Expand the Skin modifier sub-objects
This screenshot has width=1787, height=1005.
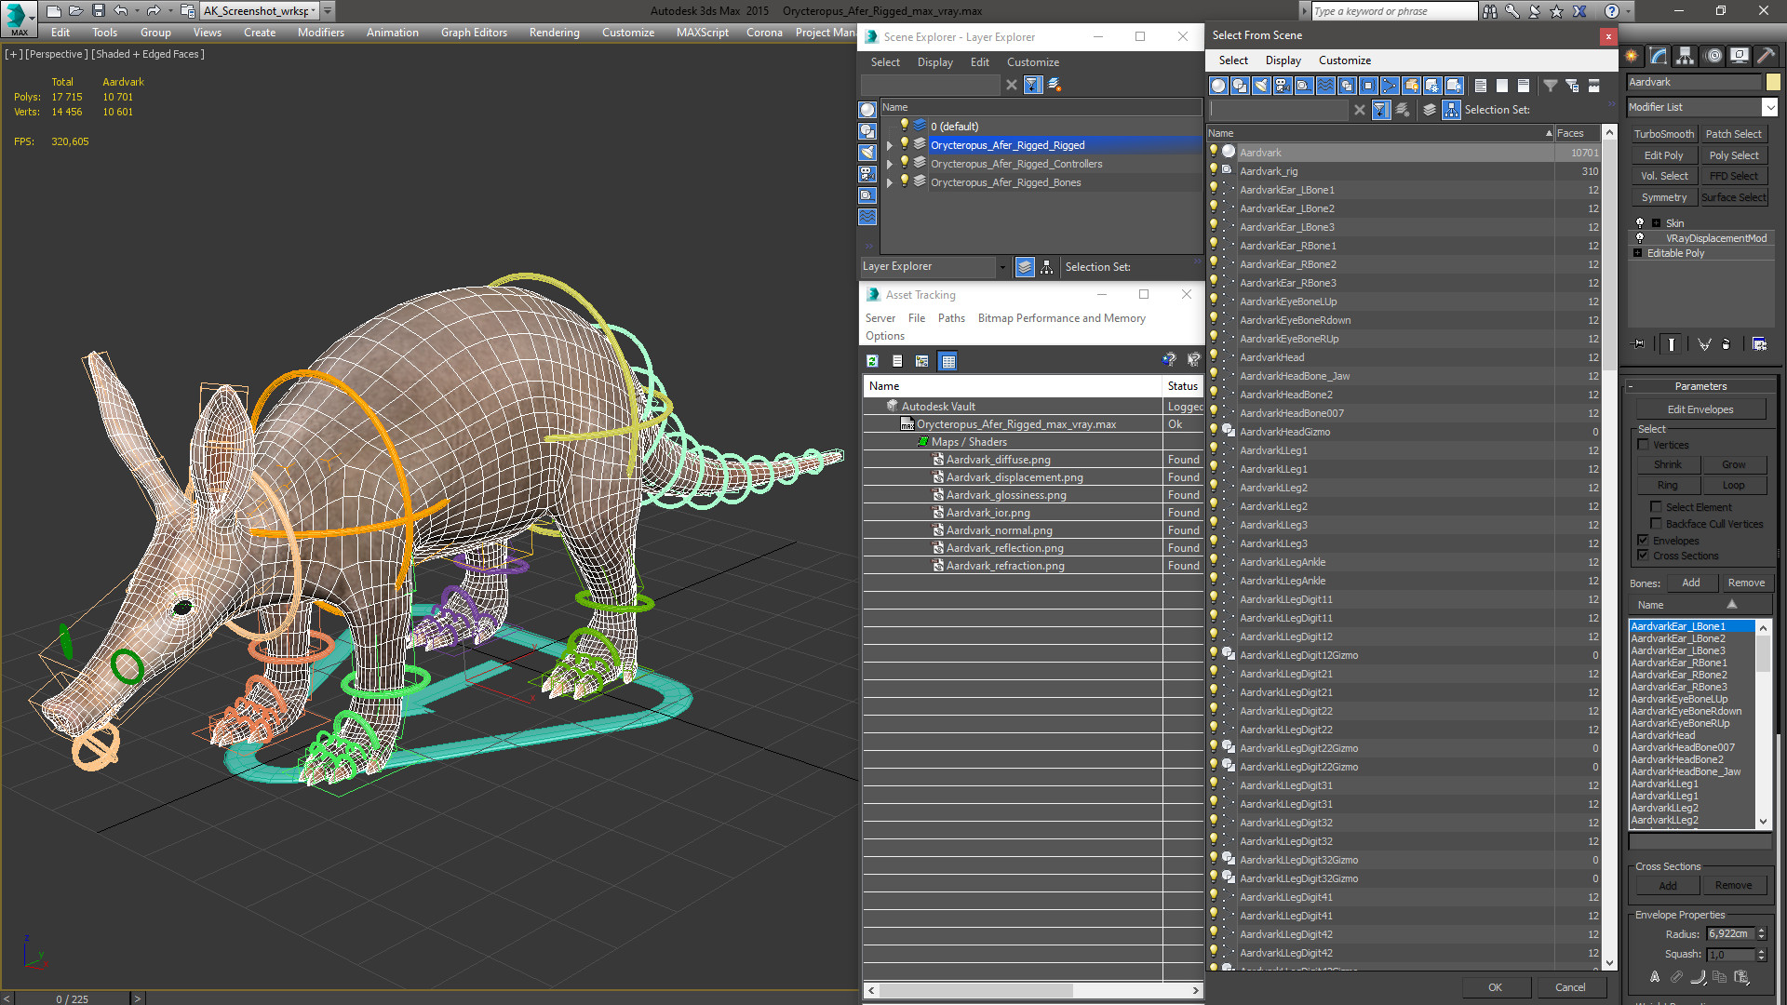point(1656,223)
